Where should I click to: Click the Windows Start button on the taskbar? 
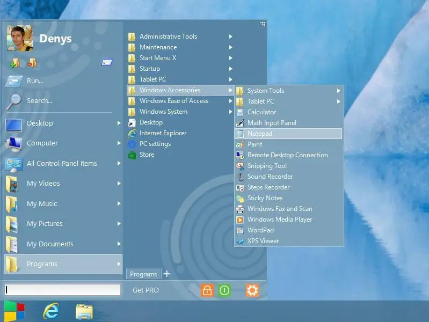(x=14, y=311)
